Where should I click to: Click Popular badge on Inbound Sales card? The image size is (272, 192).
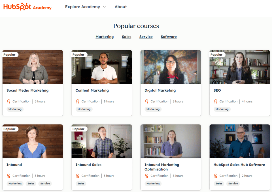pyautogui.click(x=78, y=129)
